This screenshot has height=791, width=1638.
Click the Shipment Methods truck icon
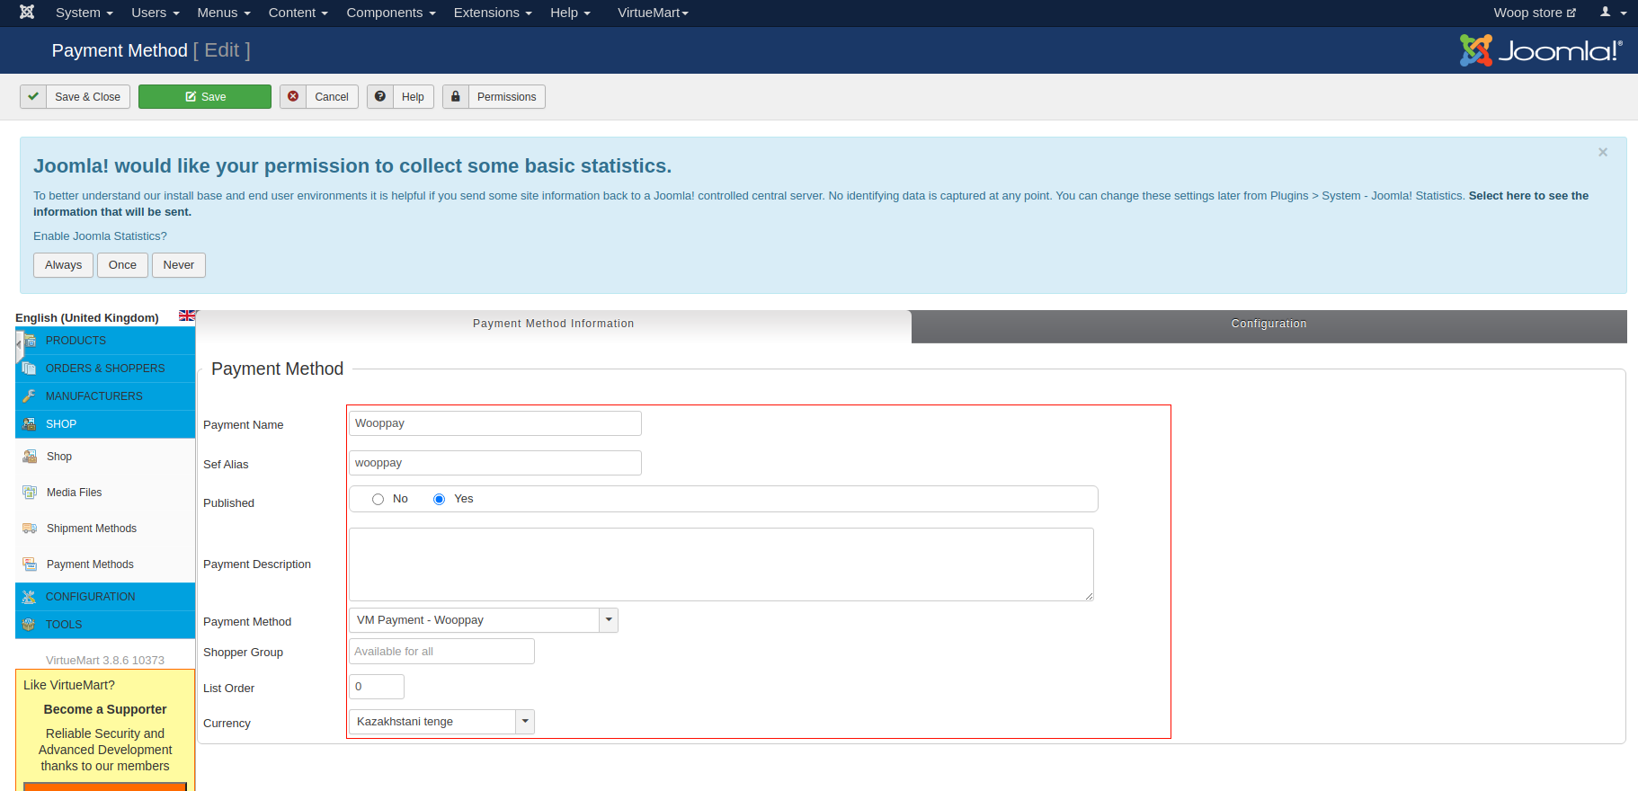(x=30, y=529)
